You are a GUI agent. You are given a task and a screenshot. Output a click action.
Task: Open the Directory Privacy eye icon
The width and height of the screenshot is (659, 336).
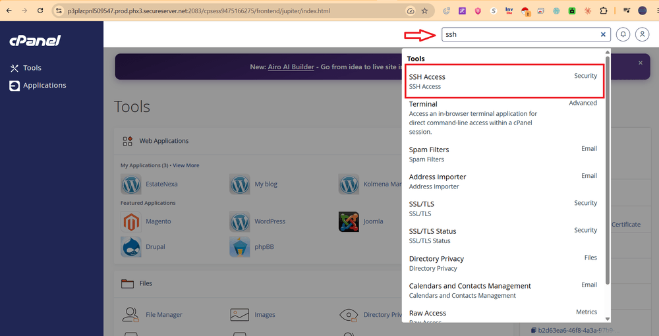[349, 314]
